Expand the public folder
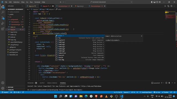This screenshot has width=177, height=99. [15, 15]
